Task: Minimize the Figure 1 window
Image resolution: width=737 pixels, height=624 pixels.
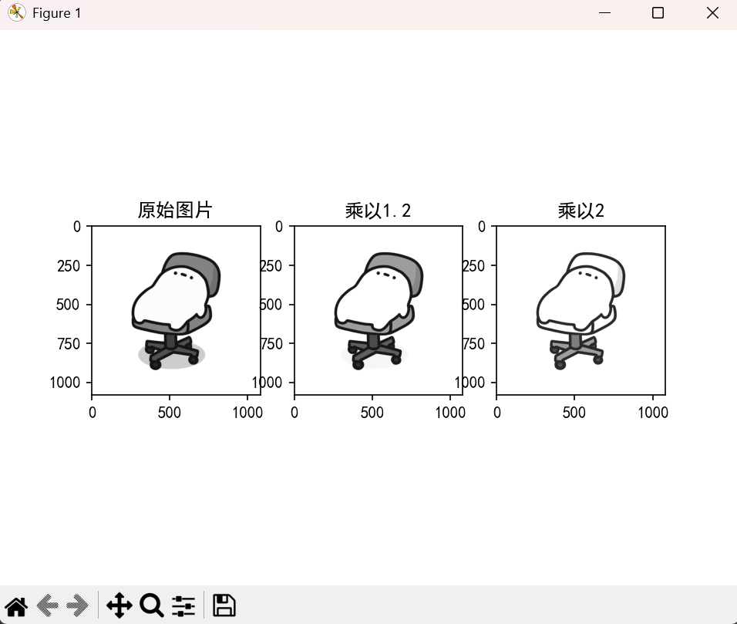Action: [605, 12]
